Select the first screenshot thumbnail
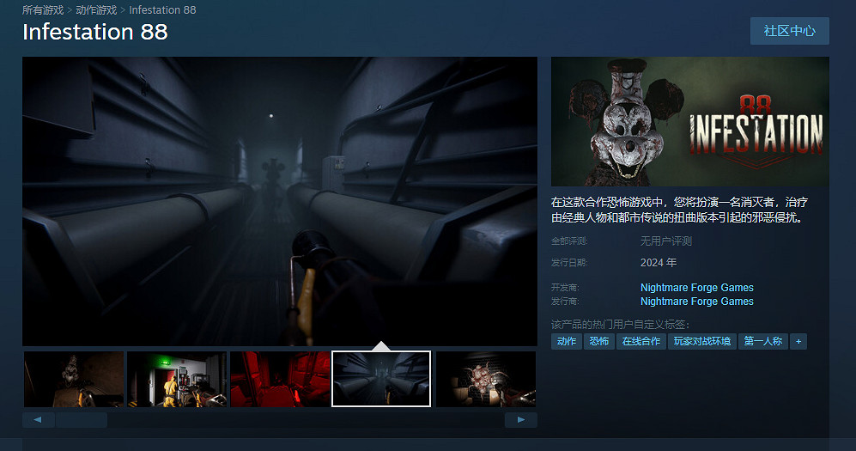Viewport: 856px width, 451px height. pos(74,379)
